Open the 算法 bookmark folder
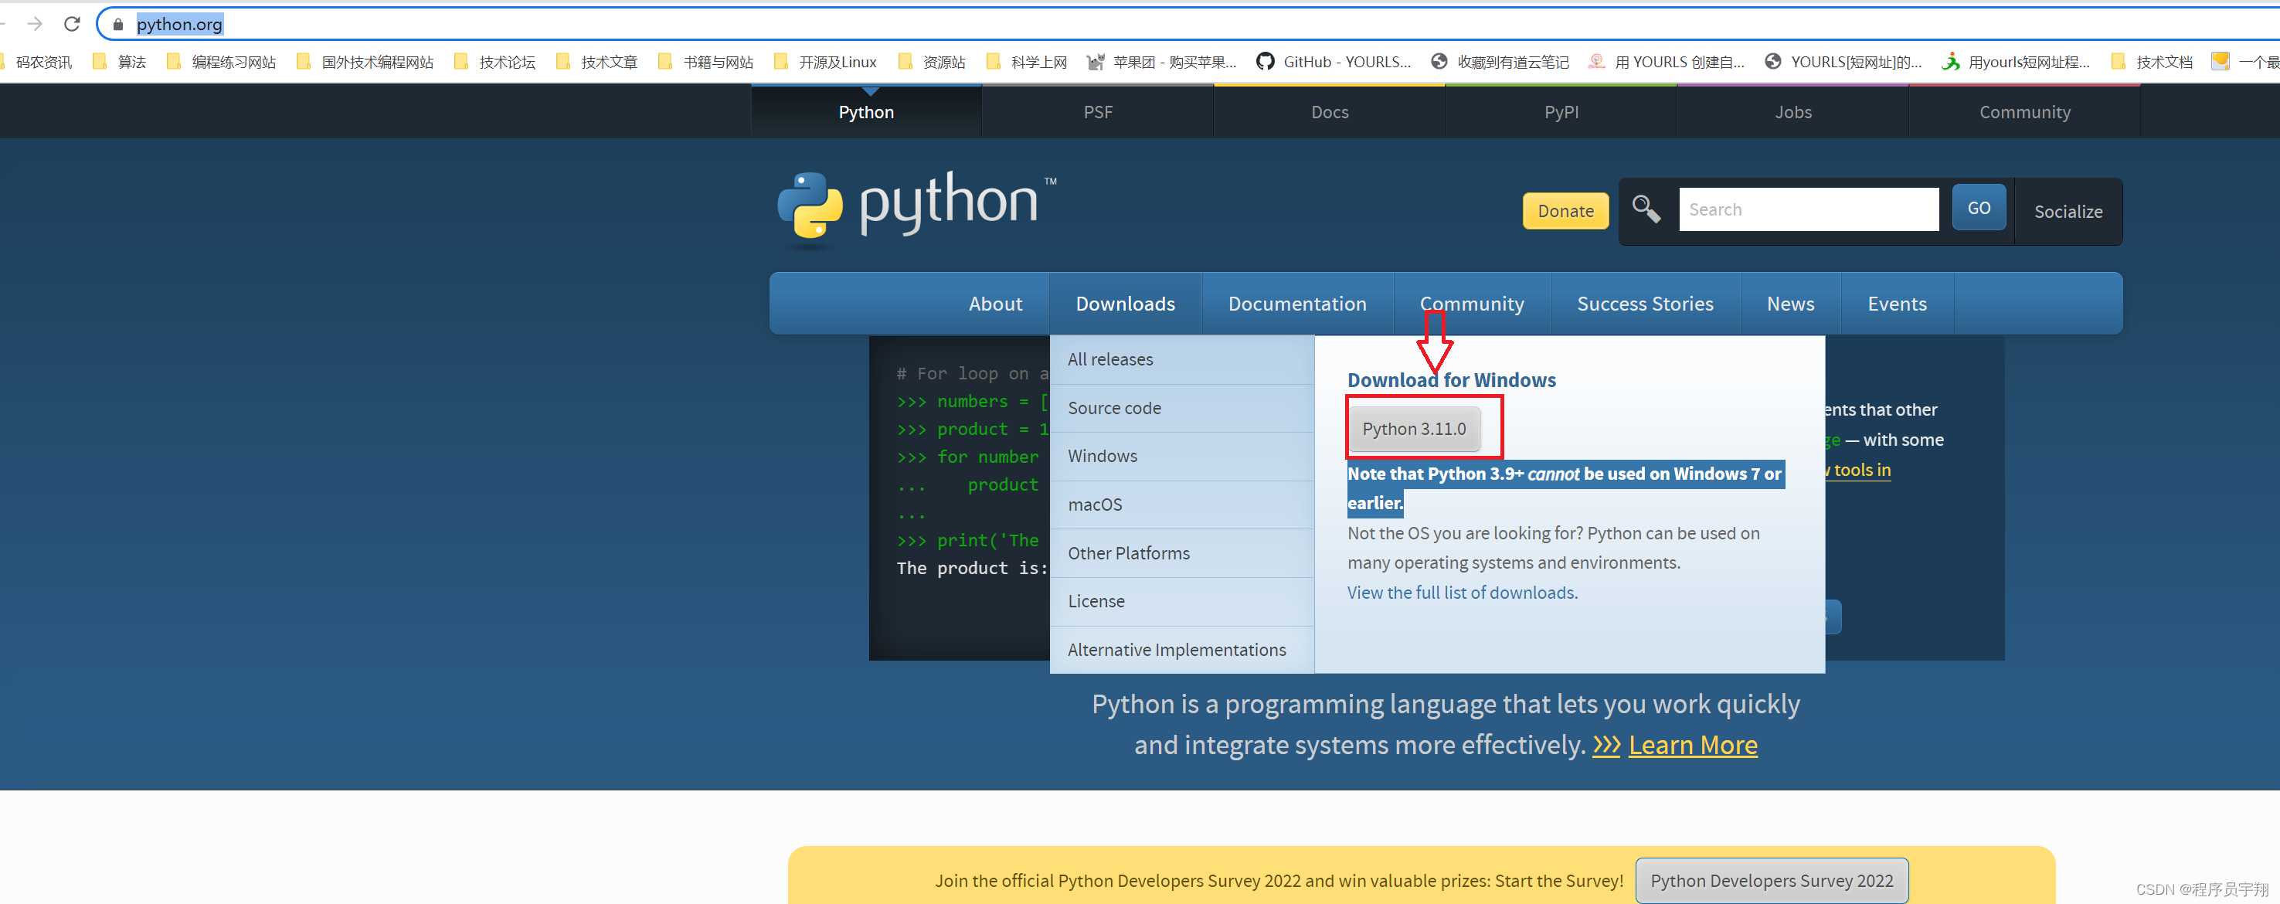This screenshot has width=2280, height=904. 119,62
